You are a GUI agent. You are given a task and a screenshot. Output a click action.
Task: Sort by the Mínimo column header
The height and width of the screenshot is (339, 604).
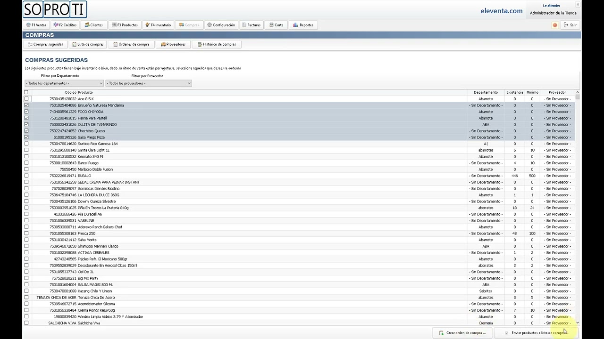pyautogui.click(x=532, y=92)
